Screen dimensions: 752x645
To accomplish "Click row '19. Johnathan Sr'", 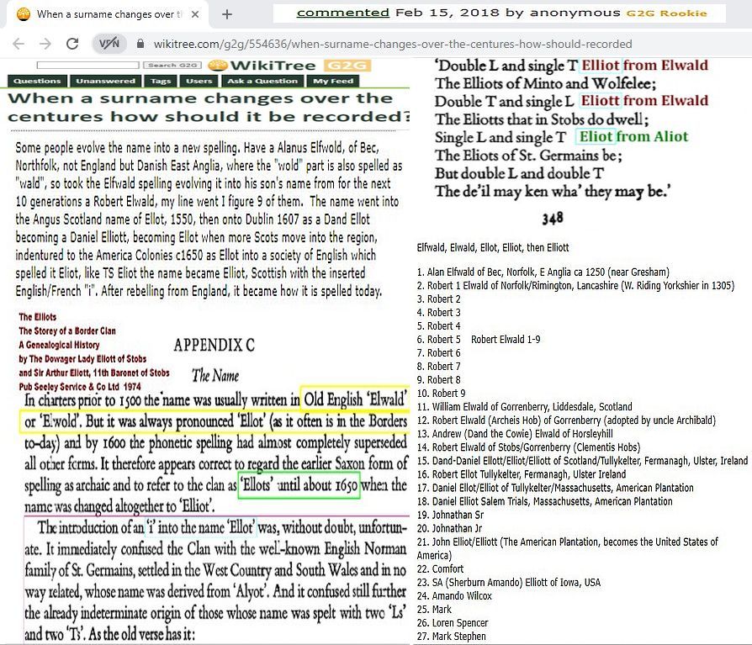I will [450, 515].
